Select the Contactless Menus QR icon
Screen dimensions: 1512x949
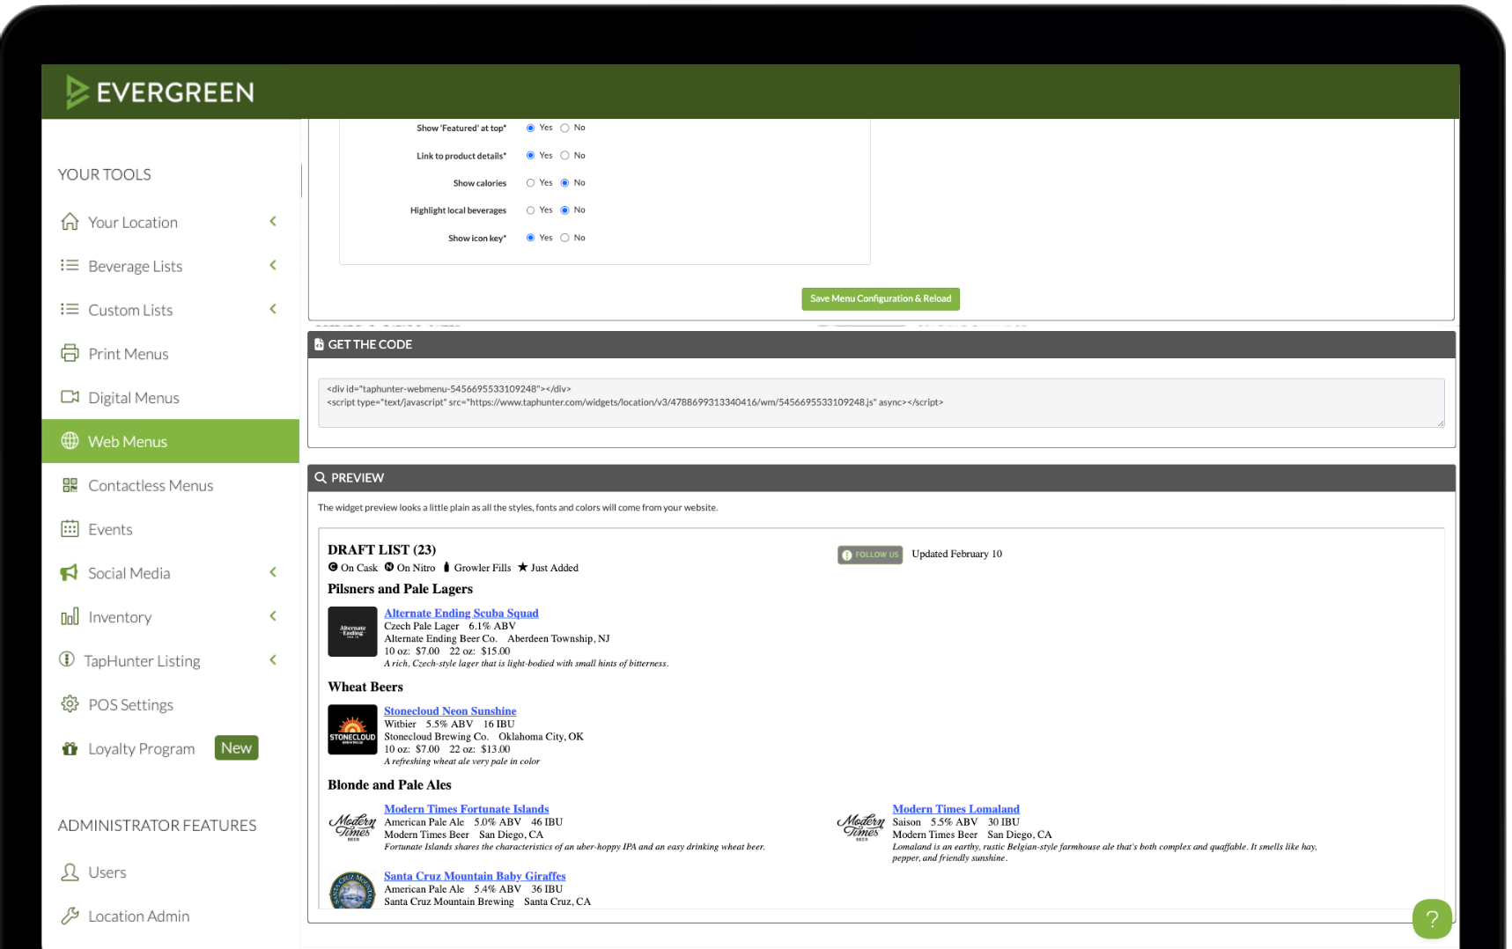click(x=70, y=485)
